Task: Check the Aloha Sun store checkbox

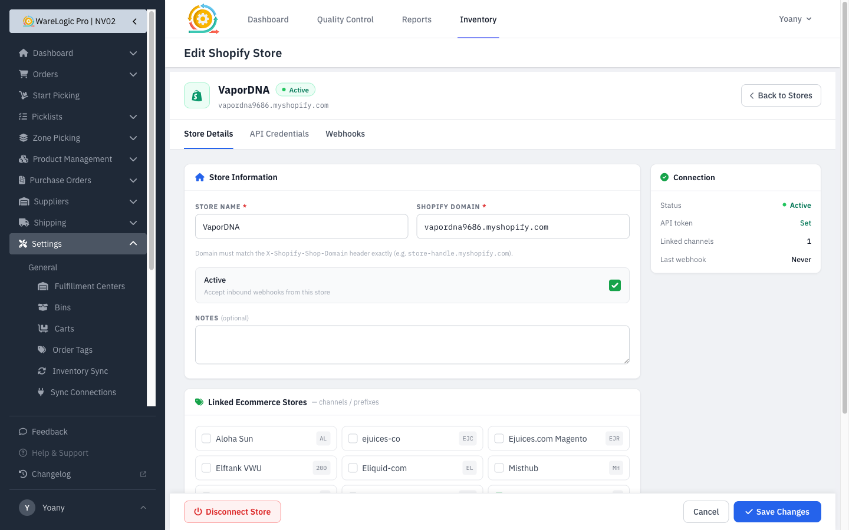Action: (206, 439)
